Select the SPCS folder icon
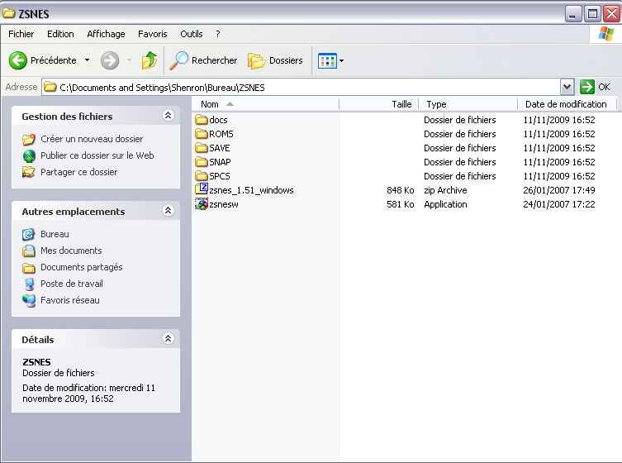 [202, 176]
